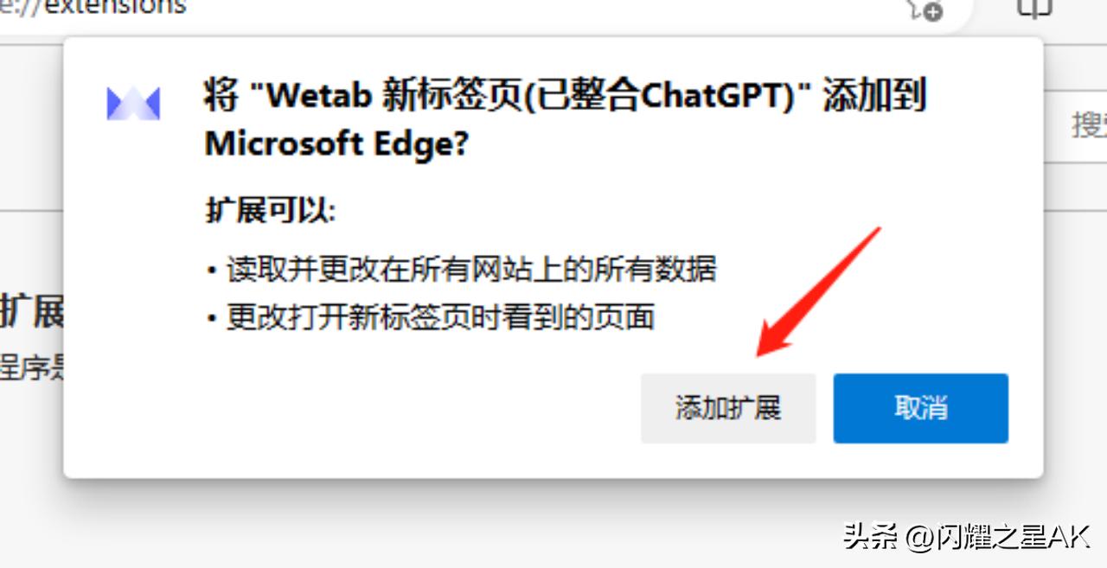Open the split screen icon in toolbar

click(1033, 7)
